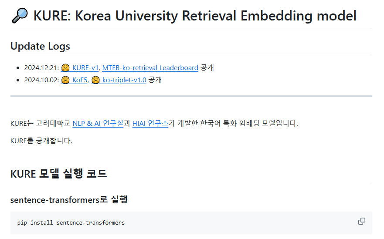This screenshot has width=384, height=239.
Task: Follow the KoE5 link
Action: tap(80, 80)
